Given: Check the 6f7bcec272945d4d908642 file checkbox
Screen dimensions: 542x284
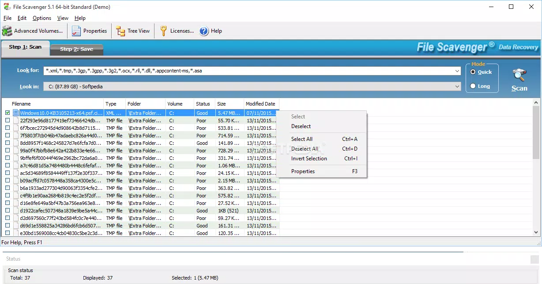Looking at the screenshot, I should click(x=8, y=128).
